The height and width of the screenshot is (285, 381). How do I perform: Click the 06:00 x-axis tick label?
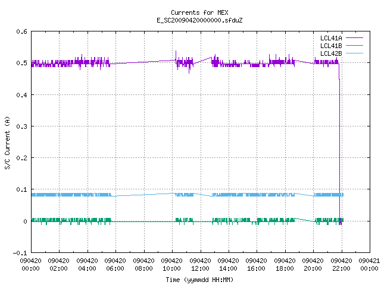click(x=115, y=268)
